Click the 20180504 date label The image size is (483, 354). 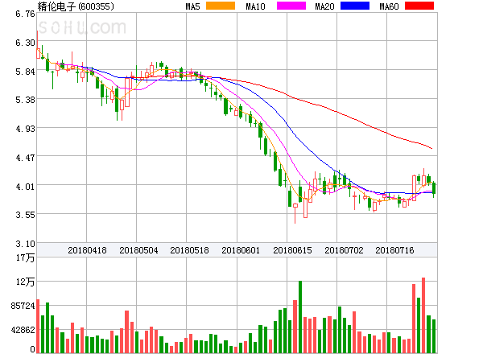(x=138, y=250)
